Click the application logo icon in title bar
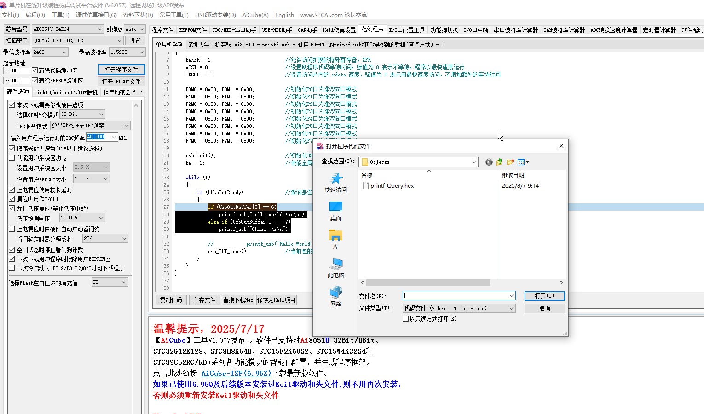 (3, 5)
